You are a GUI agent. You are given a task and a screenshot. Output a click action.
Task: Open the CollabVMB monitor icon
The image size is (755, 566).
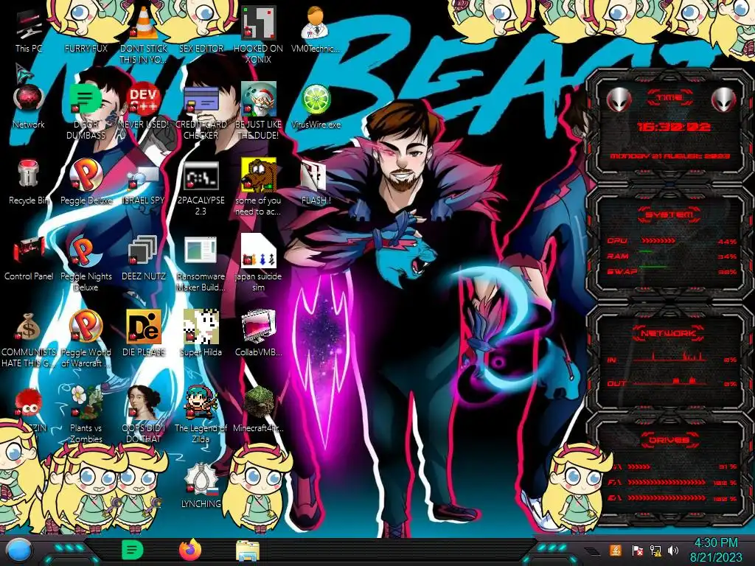(x=259, y=334)
